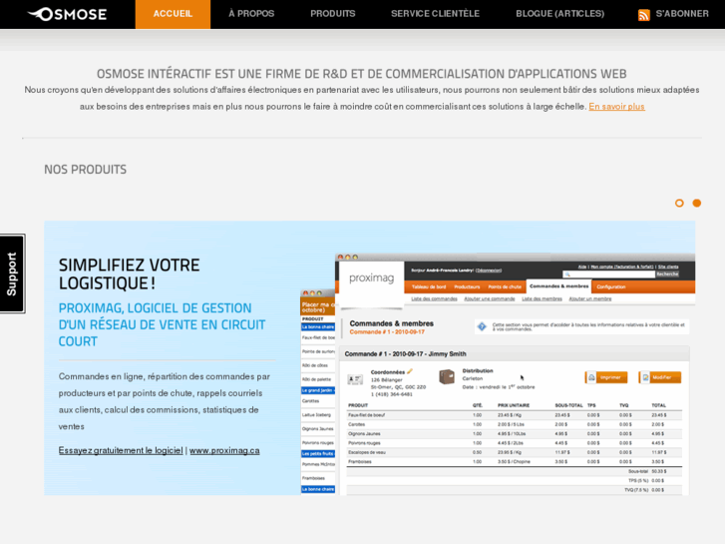Open Service clientèle page
The image size is (725, 544).
pos(435,14)
